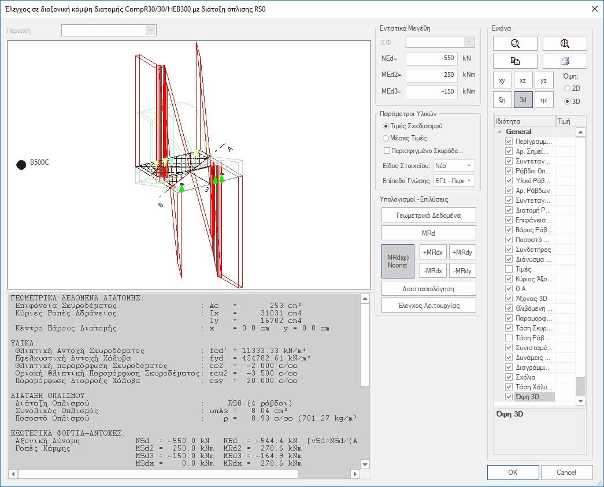Click the Τιμή column header
Screen dimensions: 604x487
(x=564, y=121)
